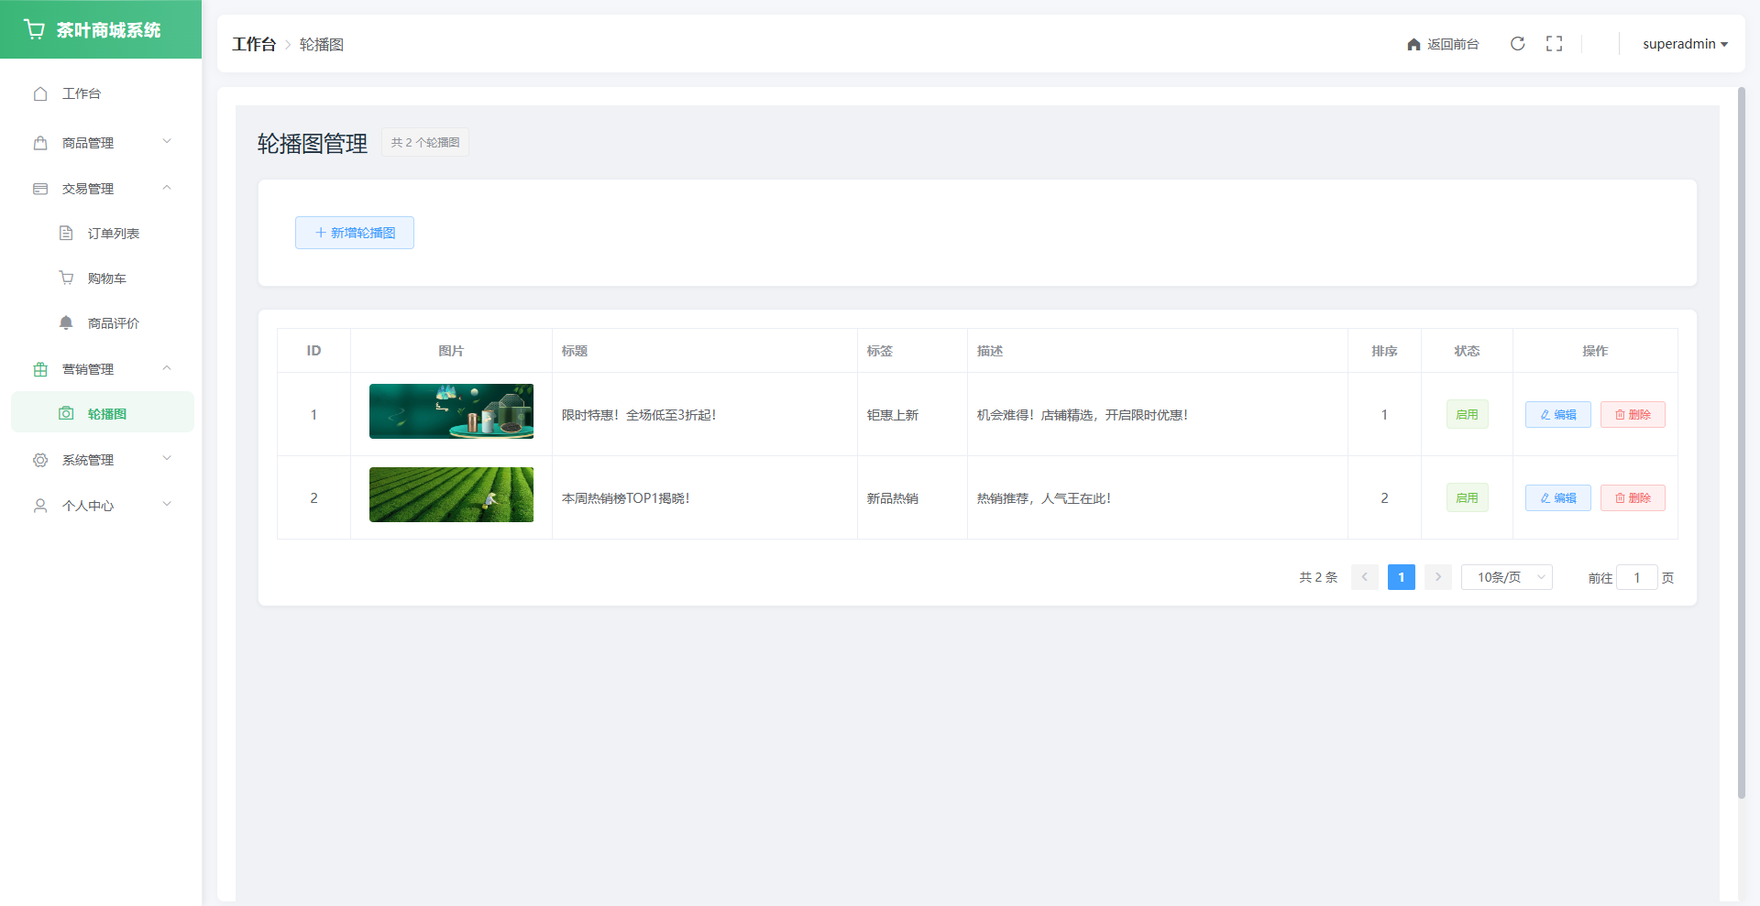This screenshot has width=1760, height=906.
Task: Open the superadmin user dropdown
Action: point(1684,44)
